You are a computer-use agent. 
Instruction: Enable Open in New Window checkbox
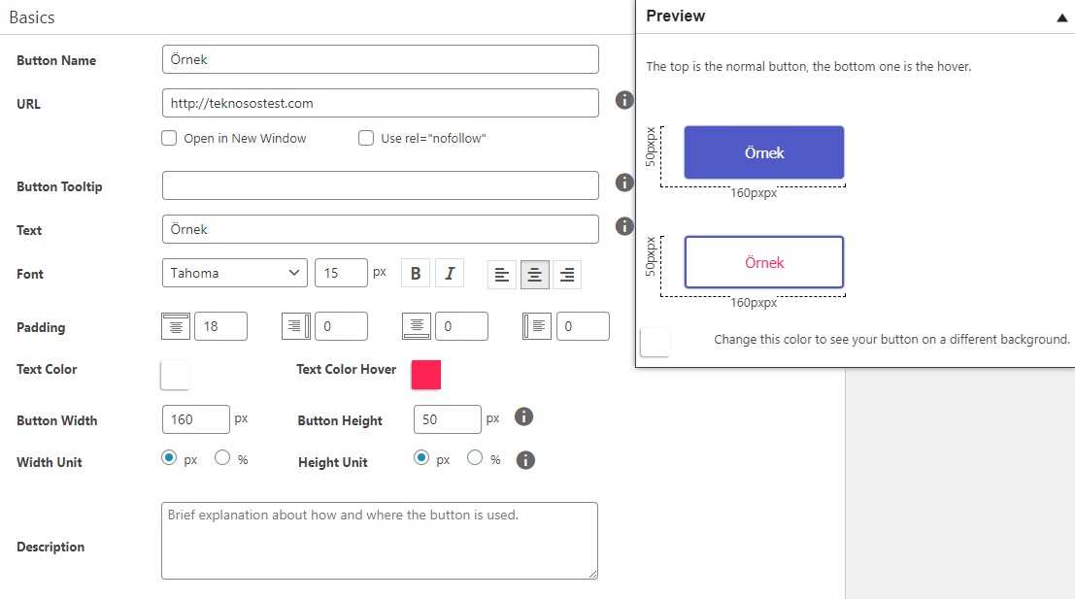[x=169, y=139]
